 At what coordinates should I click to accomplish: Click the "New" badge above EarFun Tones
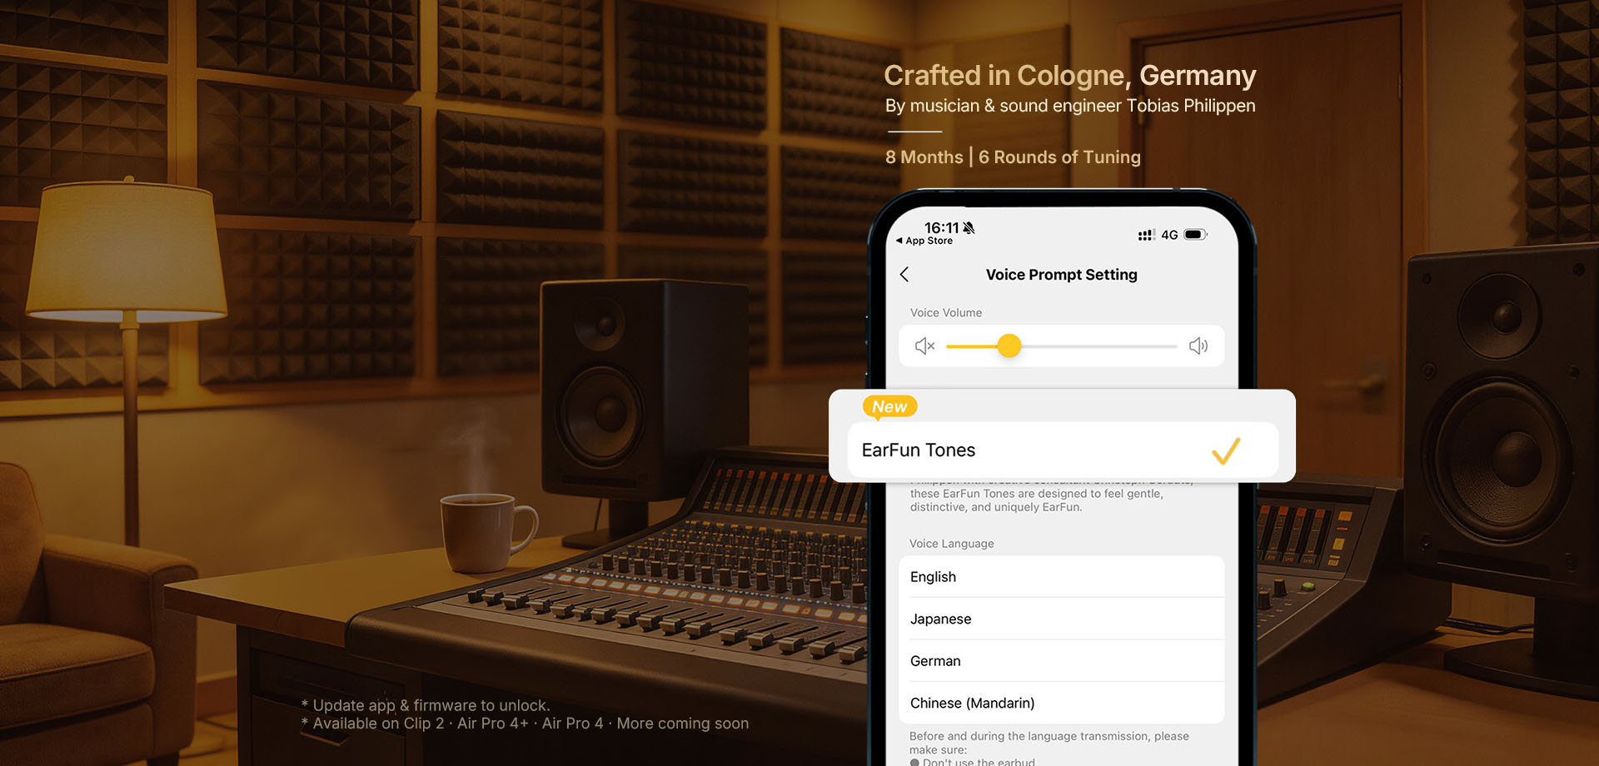[889, 406]
